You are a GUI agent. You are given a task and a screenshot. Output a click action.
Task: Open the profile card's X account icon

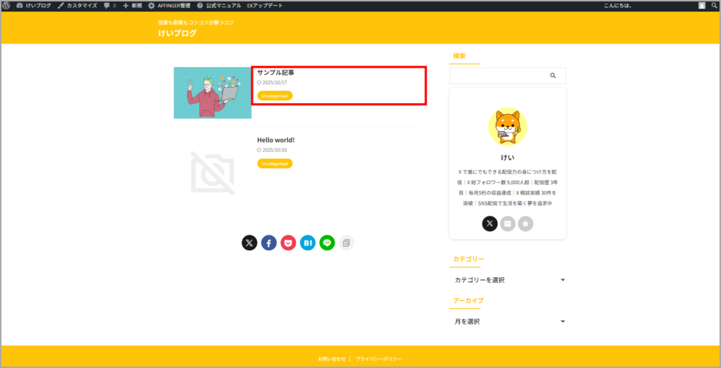(490, 223)
